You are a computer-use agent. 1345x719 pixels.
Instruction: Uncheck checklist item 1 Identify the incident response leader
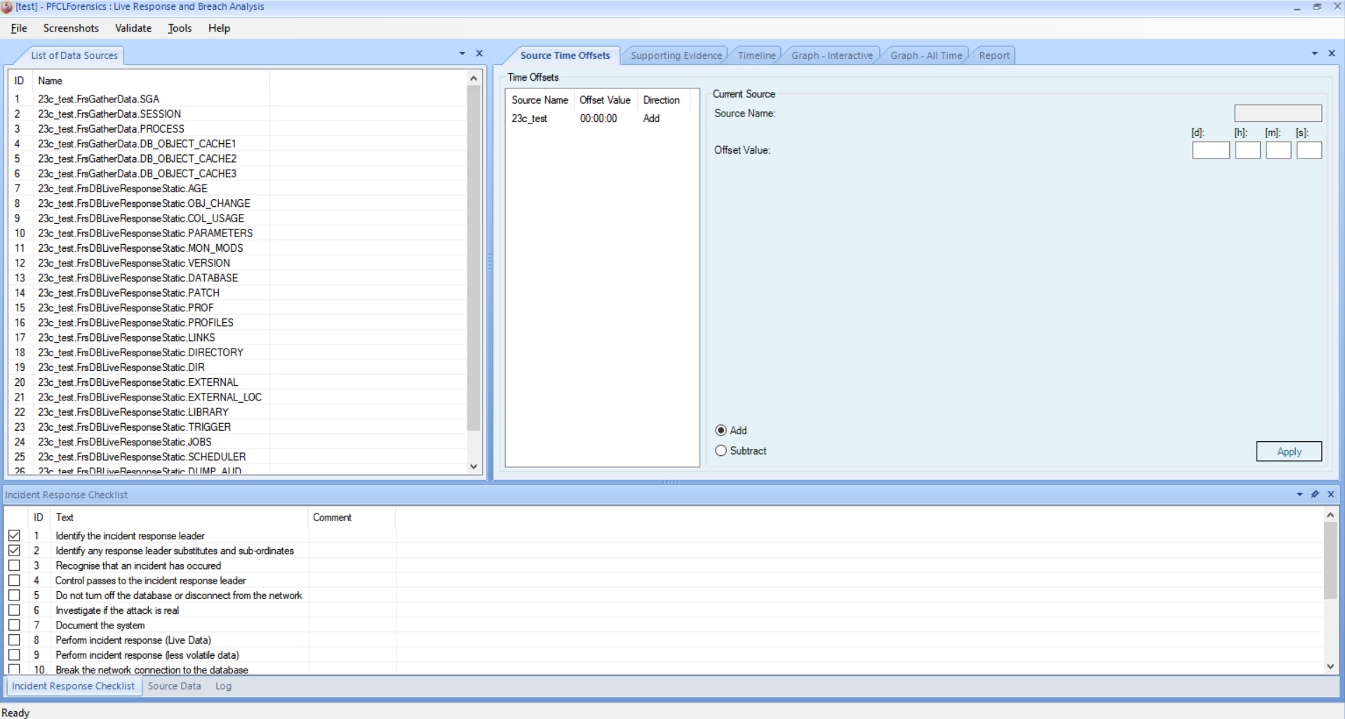[14, 536]
